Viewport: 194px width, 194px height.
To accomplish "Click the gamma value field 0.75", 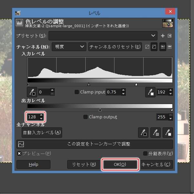I will coord(113,92).
